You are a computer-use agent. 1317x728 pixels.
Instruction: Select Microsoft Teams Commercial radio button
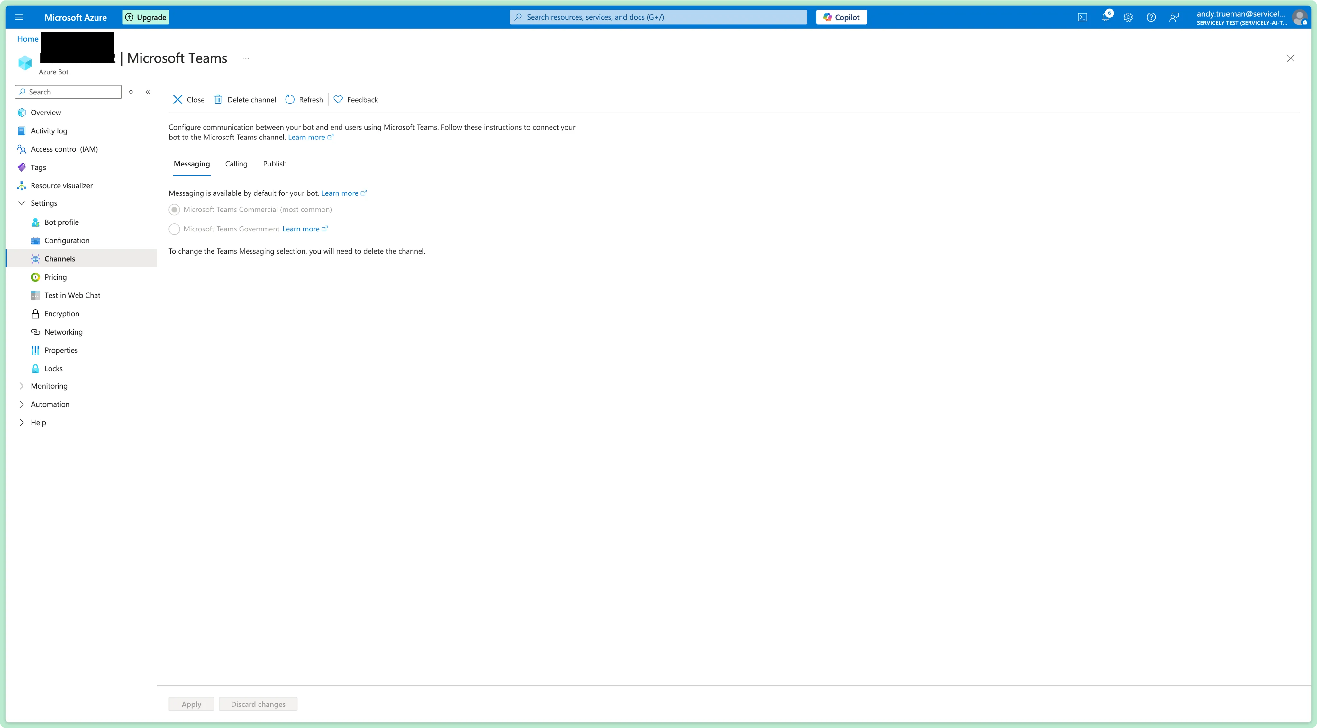tap(174, 210)
